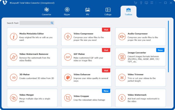Image resolution: width=175 pixels, height=110 pixels.
Task: Click 'Create customized 3D video from 2D' text
Action: 37,78
